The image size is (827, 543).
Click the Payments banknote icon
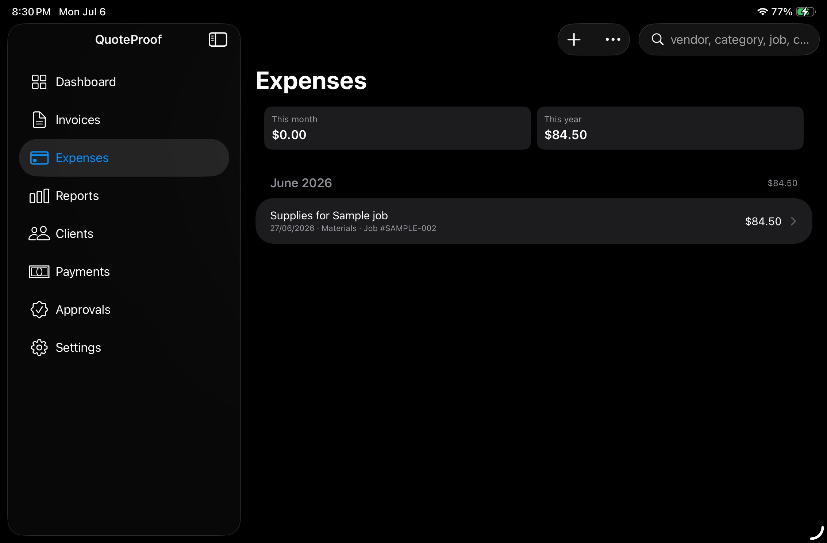[39, 271]
